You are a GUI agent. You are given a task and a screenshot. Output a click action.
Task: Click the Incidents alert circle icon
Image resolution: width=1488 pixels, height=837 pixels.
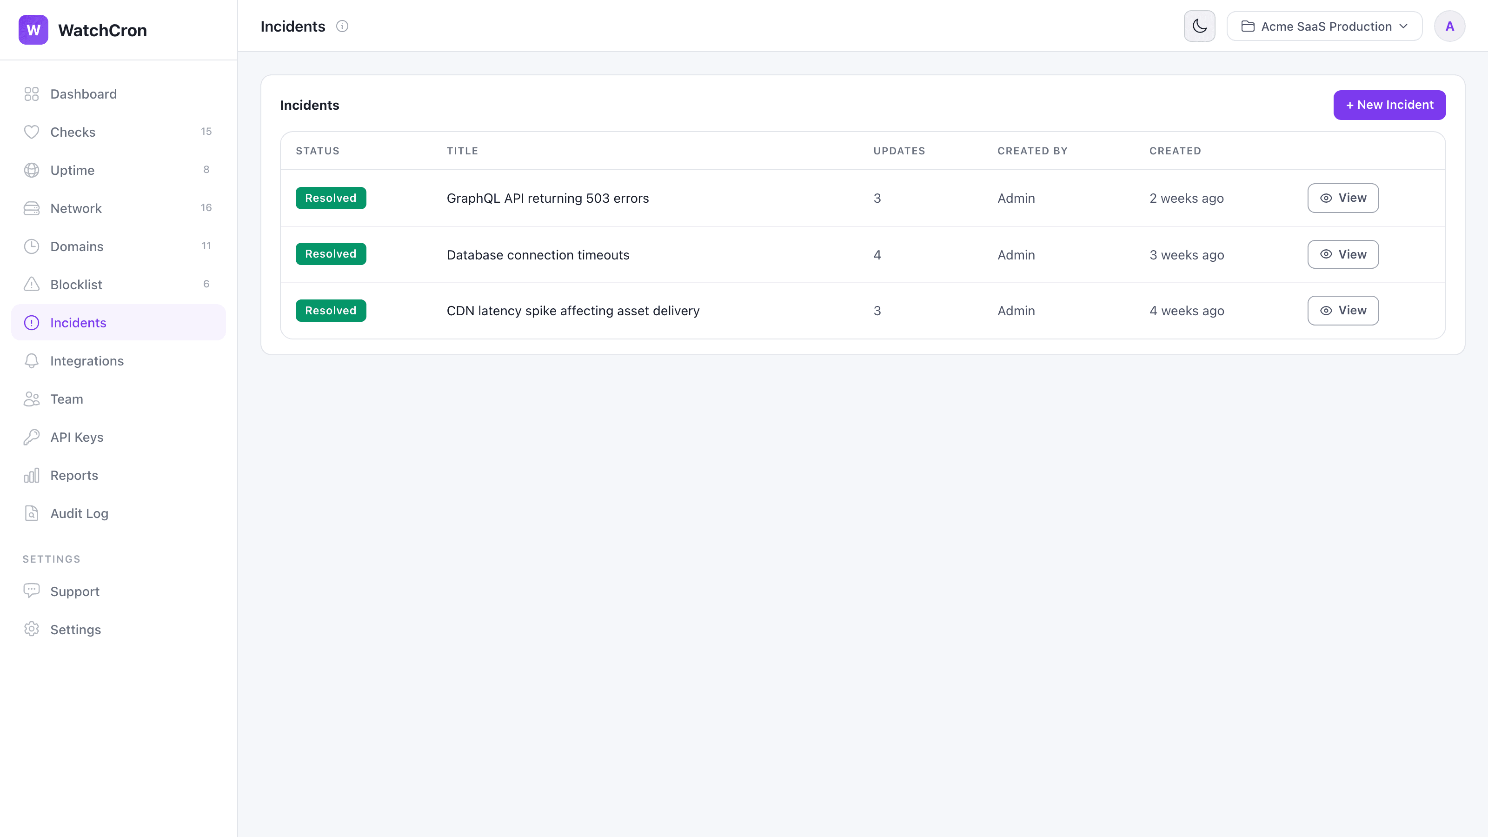point(31,323)
